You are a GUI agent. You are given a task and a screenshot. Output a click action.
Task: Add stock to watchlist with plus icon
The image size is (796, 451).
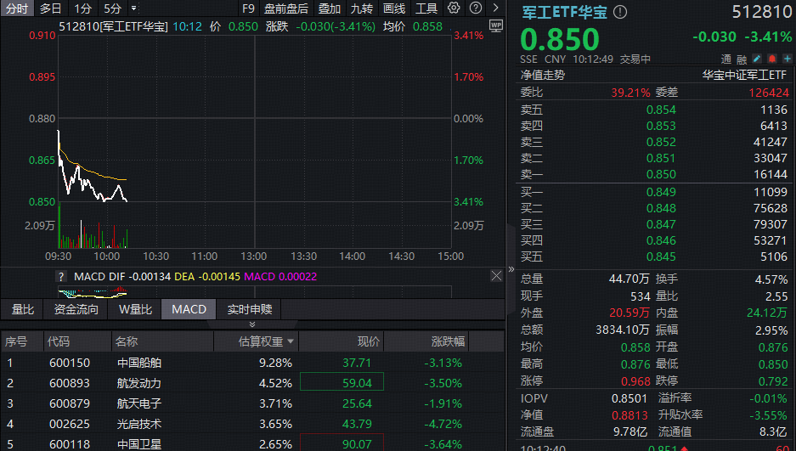[x=787, y=59]
